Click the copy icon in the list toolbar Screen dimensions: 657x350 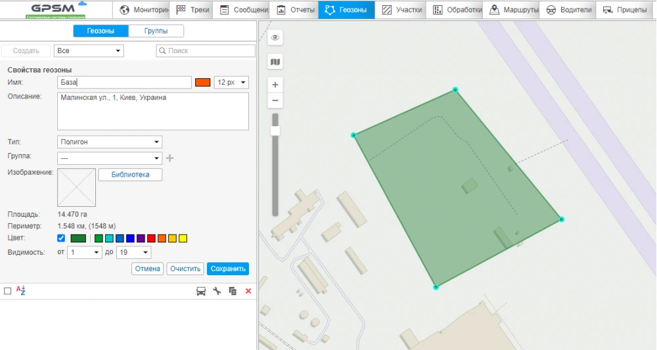[x=233, y=291]
